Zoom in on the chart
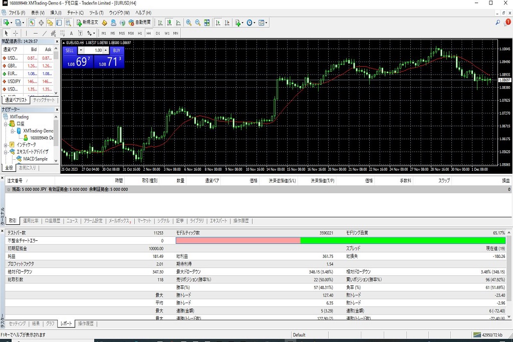 [x=189, y=23]
